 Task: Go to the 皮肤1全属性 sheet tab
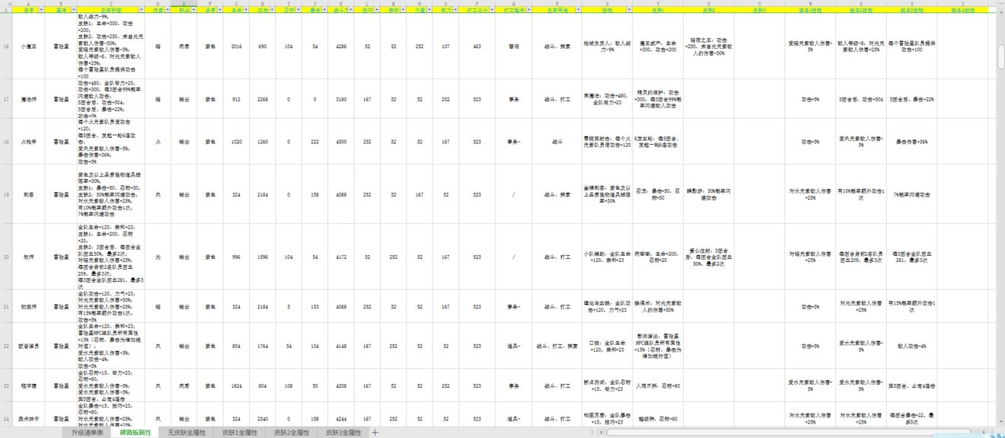coord(240,433)
